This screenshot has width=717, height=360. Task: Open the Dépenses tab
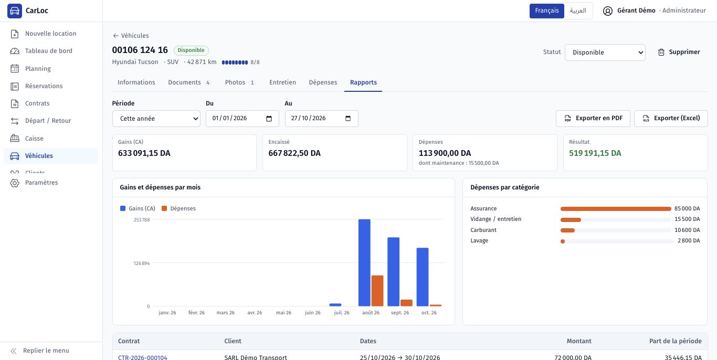coord(323,82)
